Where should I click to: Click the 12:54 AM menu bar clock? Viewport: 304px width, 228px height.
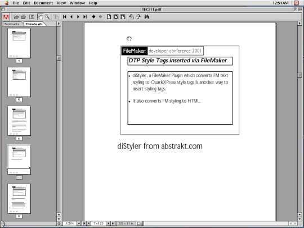click(x=280, y=3)
